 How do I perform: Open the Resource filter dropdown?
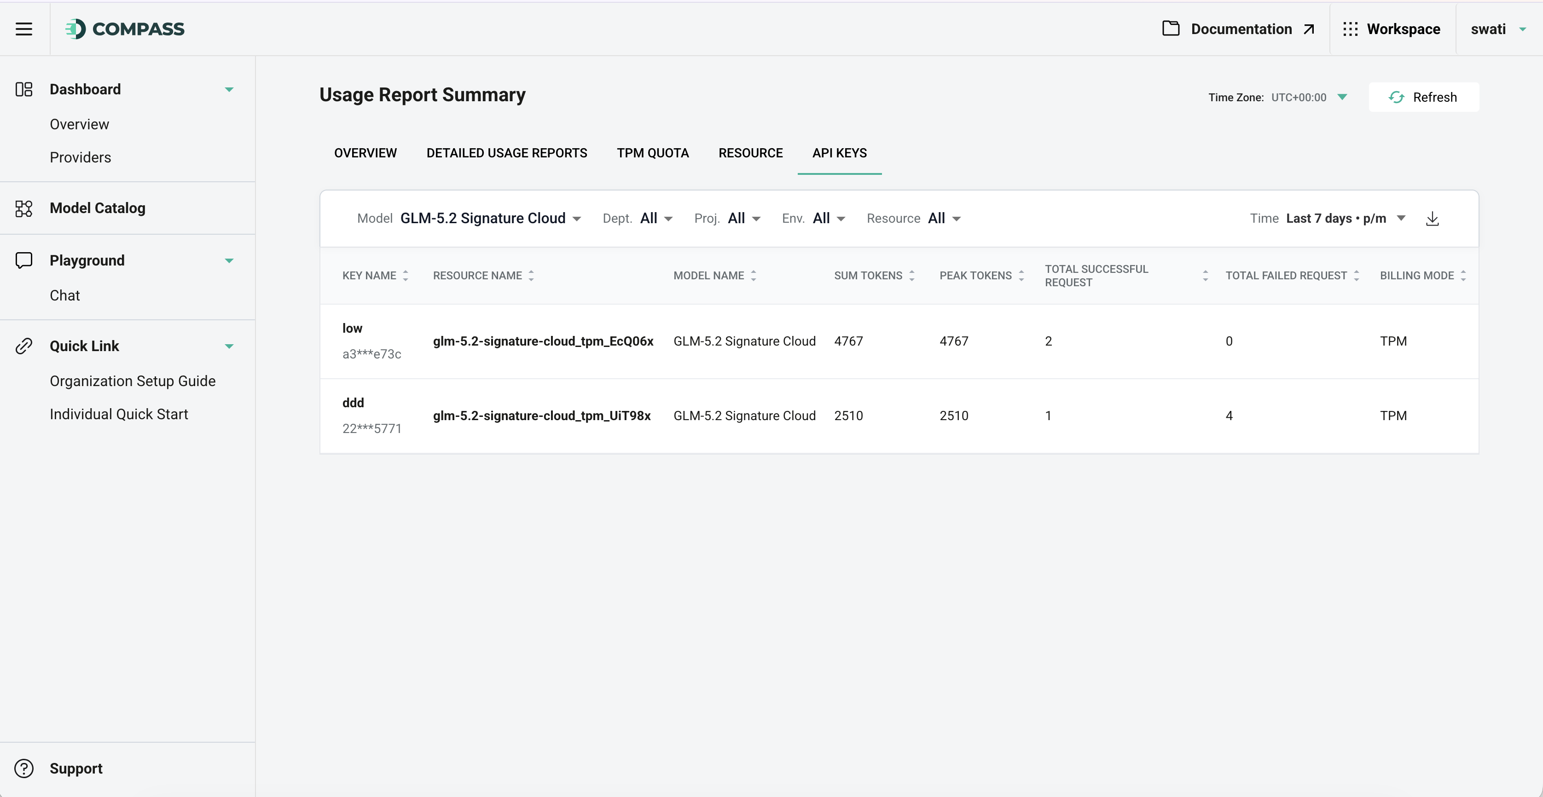945,219
